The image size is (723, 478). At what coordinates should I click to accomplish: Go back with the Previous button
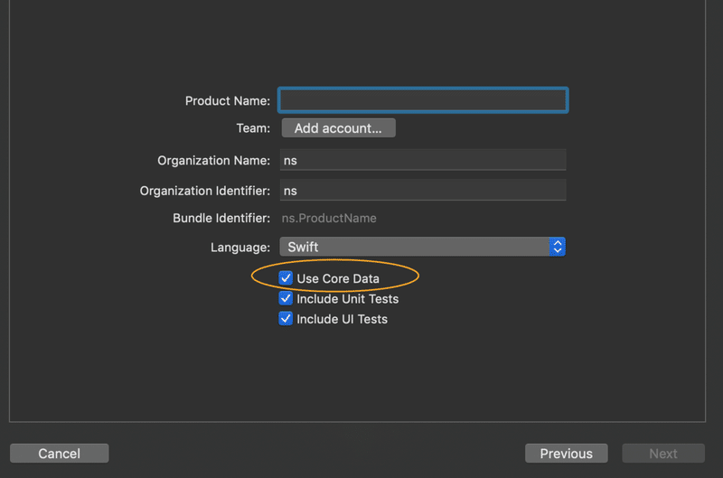click(x=566, y=454)
